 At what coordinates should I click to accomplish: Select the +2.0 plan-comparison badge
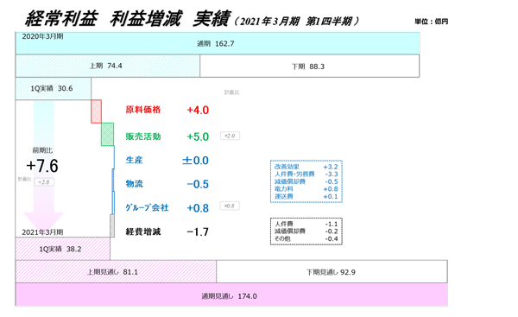coord(230,136)
